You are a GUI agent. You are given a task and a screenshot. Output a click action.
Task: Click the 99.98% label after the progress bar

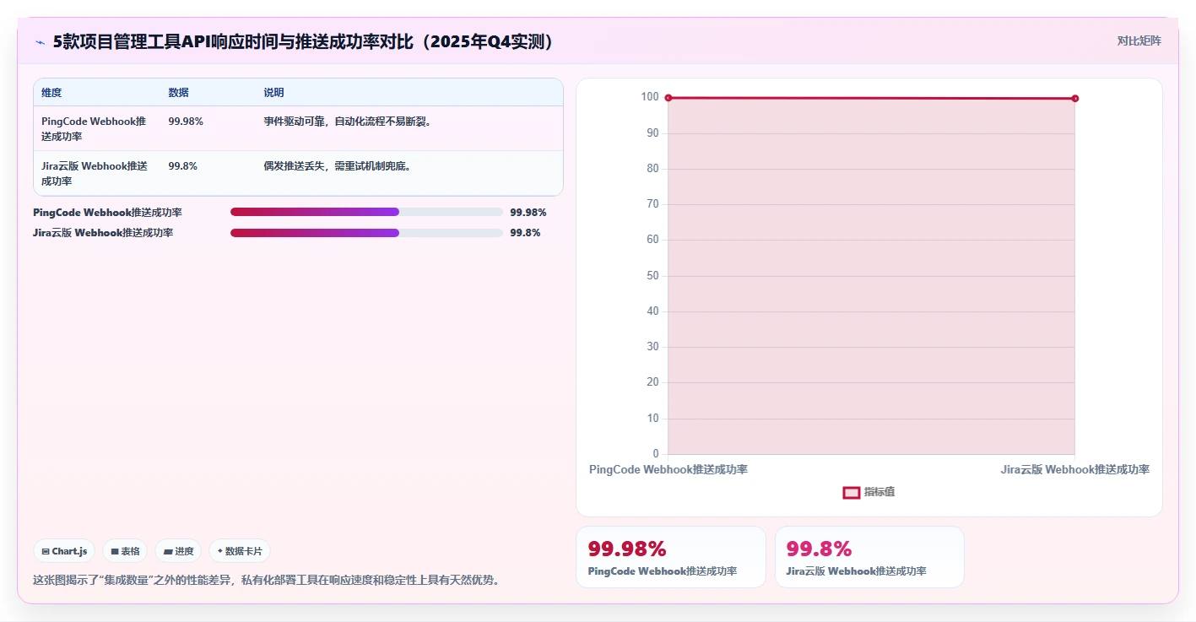coord(528,213)
